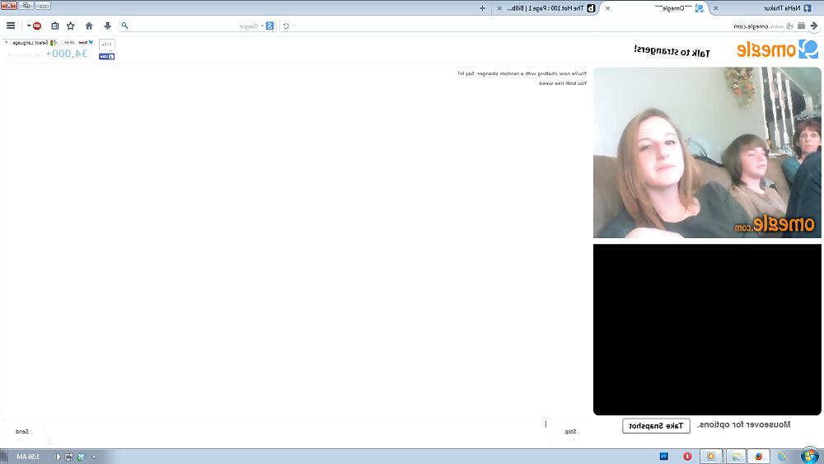Click your own black video panel
824x464 pixels.
point(707,330)
